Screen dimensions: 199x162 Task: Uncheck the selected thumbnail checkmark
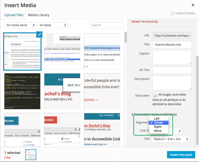(39, 35)
